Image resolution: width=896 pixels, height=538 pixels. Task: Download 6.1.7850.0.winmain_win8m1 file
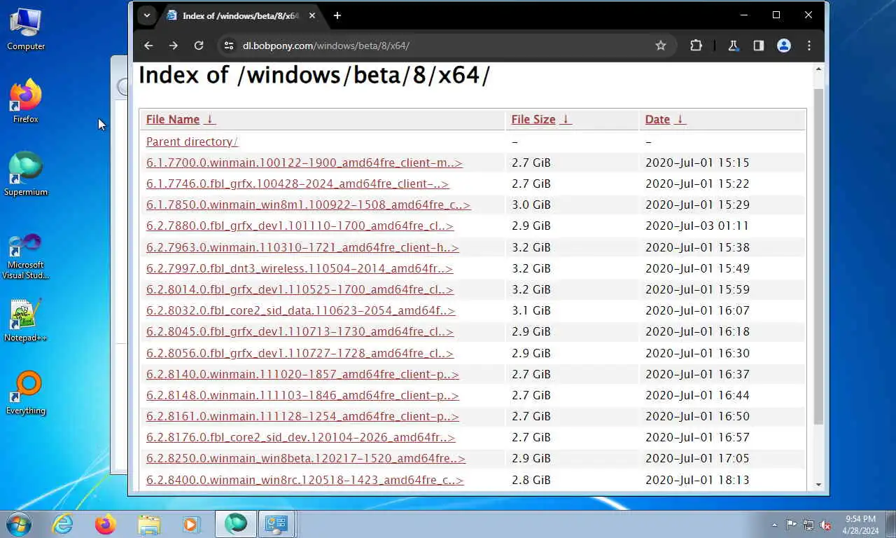point(309,205)
